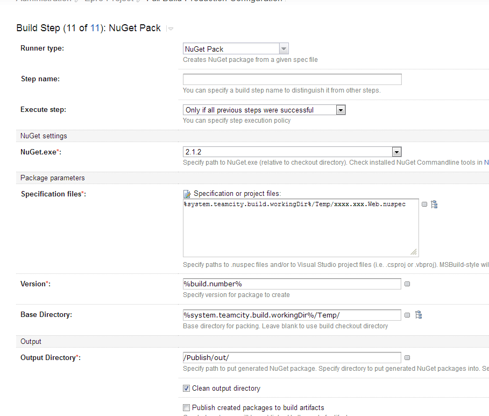Grab the resize handle of the specification textarea

point(414,252)
